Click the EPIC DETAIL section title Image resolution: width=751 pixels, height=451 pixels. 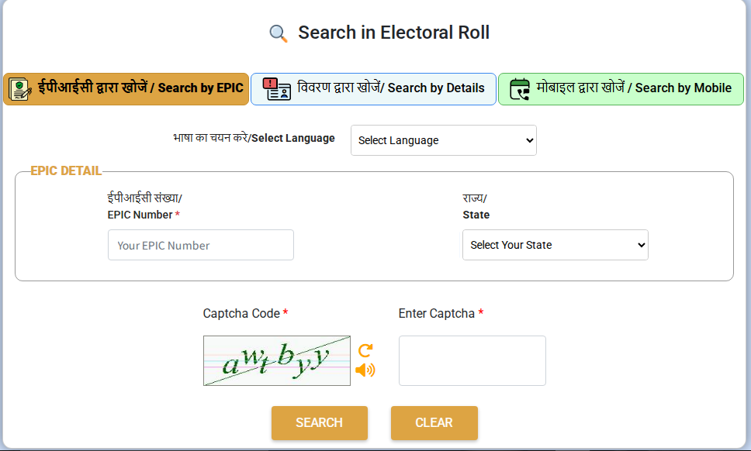point(66,171)
